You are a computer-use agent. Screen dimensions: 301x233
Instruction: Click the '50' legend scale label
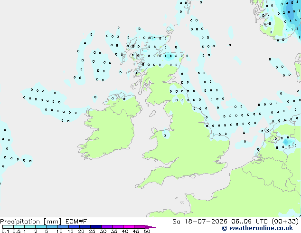[147, 231]
